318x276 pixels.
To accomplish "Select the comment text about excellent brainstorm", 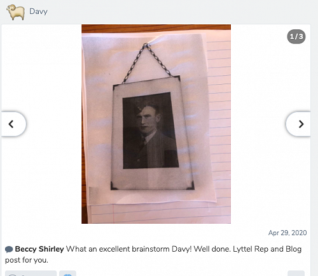I will tap(153, 254).
